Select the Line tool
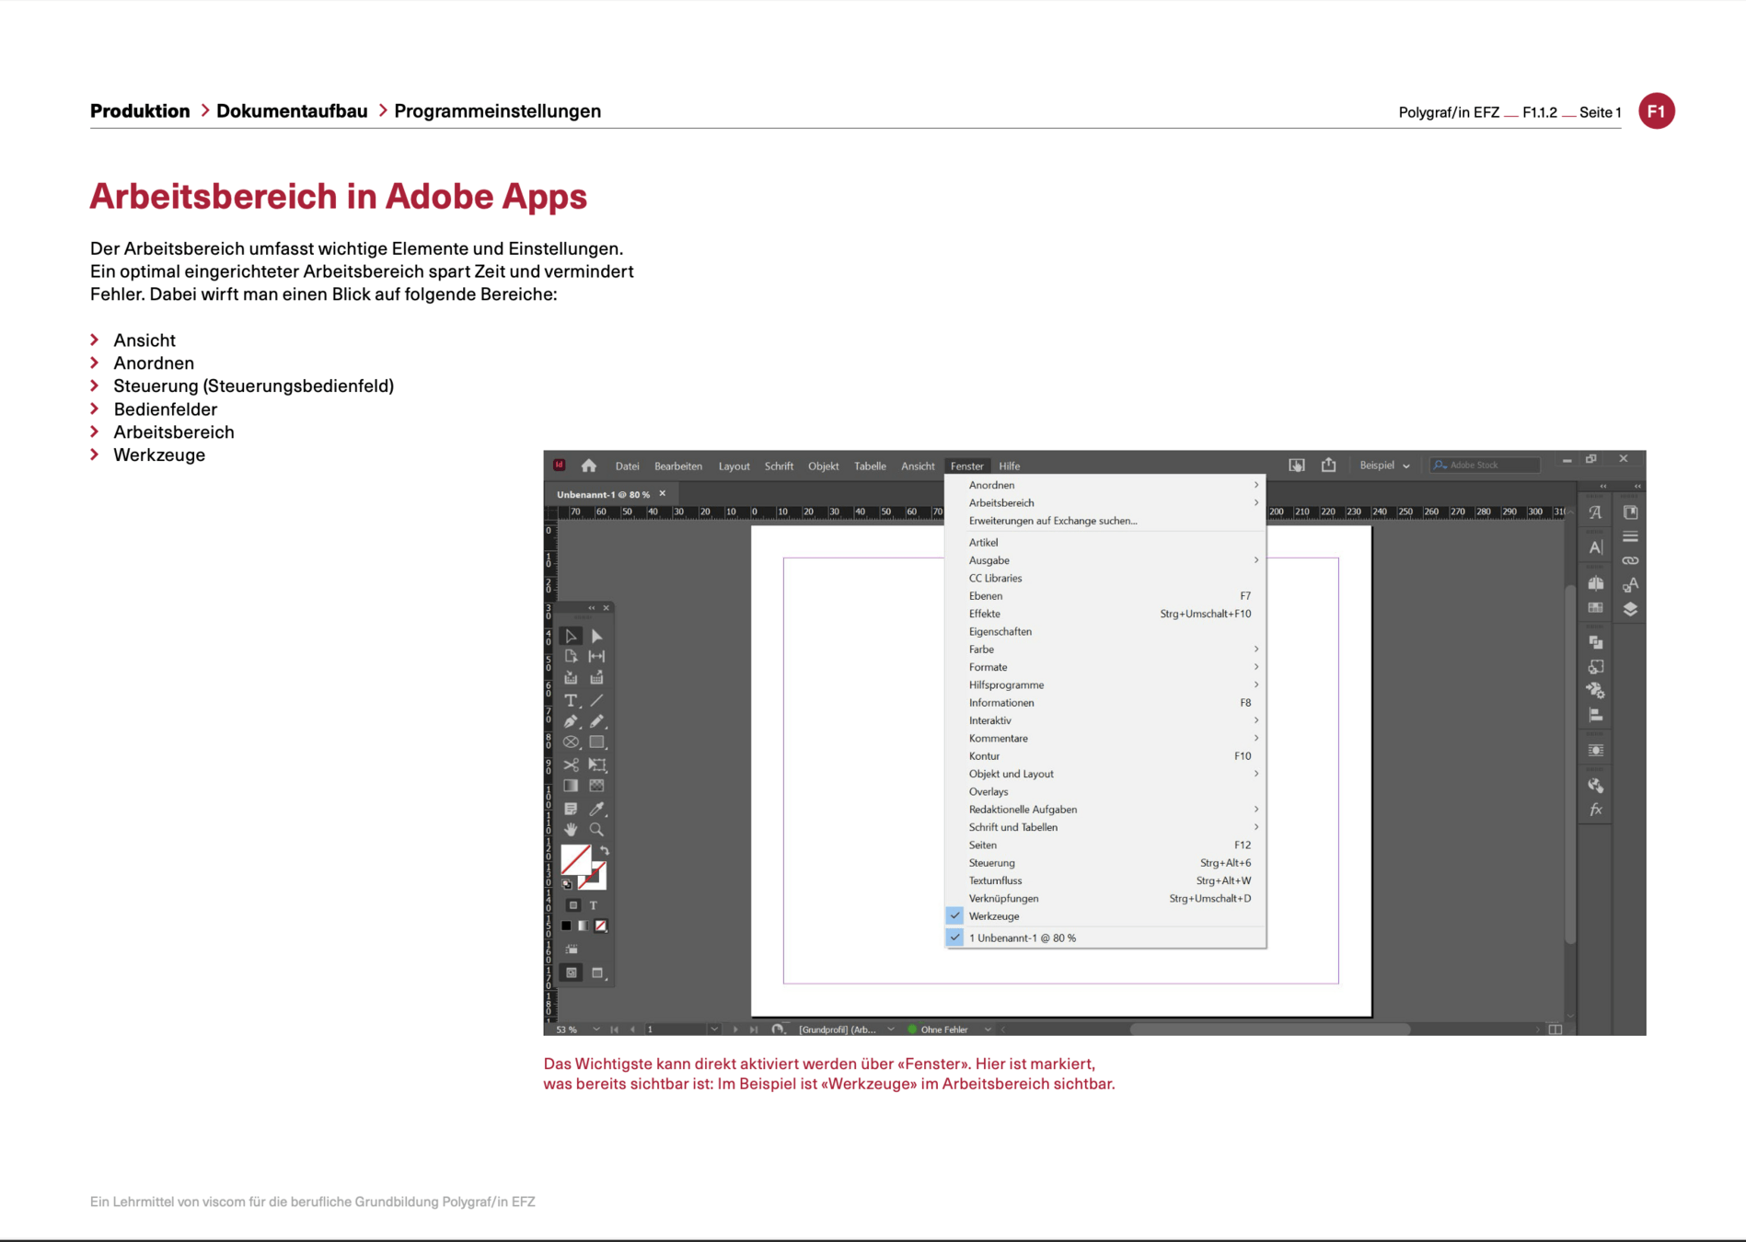Image resolution: width=1746 pixels, height=1242 pixels. tap(596, 700)
